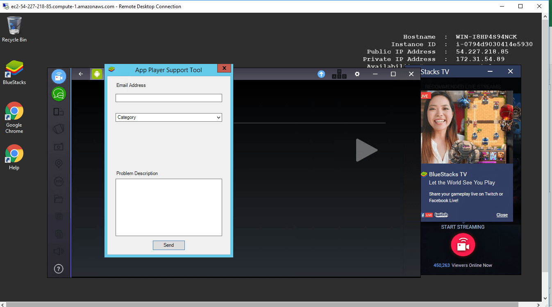This screenshot has width=552, height=307.
Task: Open the green chat bubbles icon
Action: pyautogui.click(x=59, y=94)
